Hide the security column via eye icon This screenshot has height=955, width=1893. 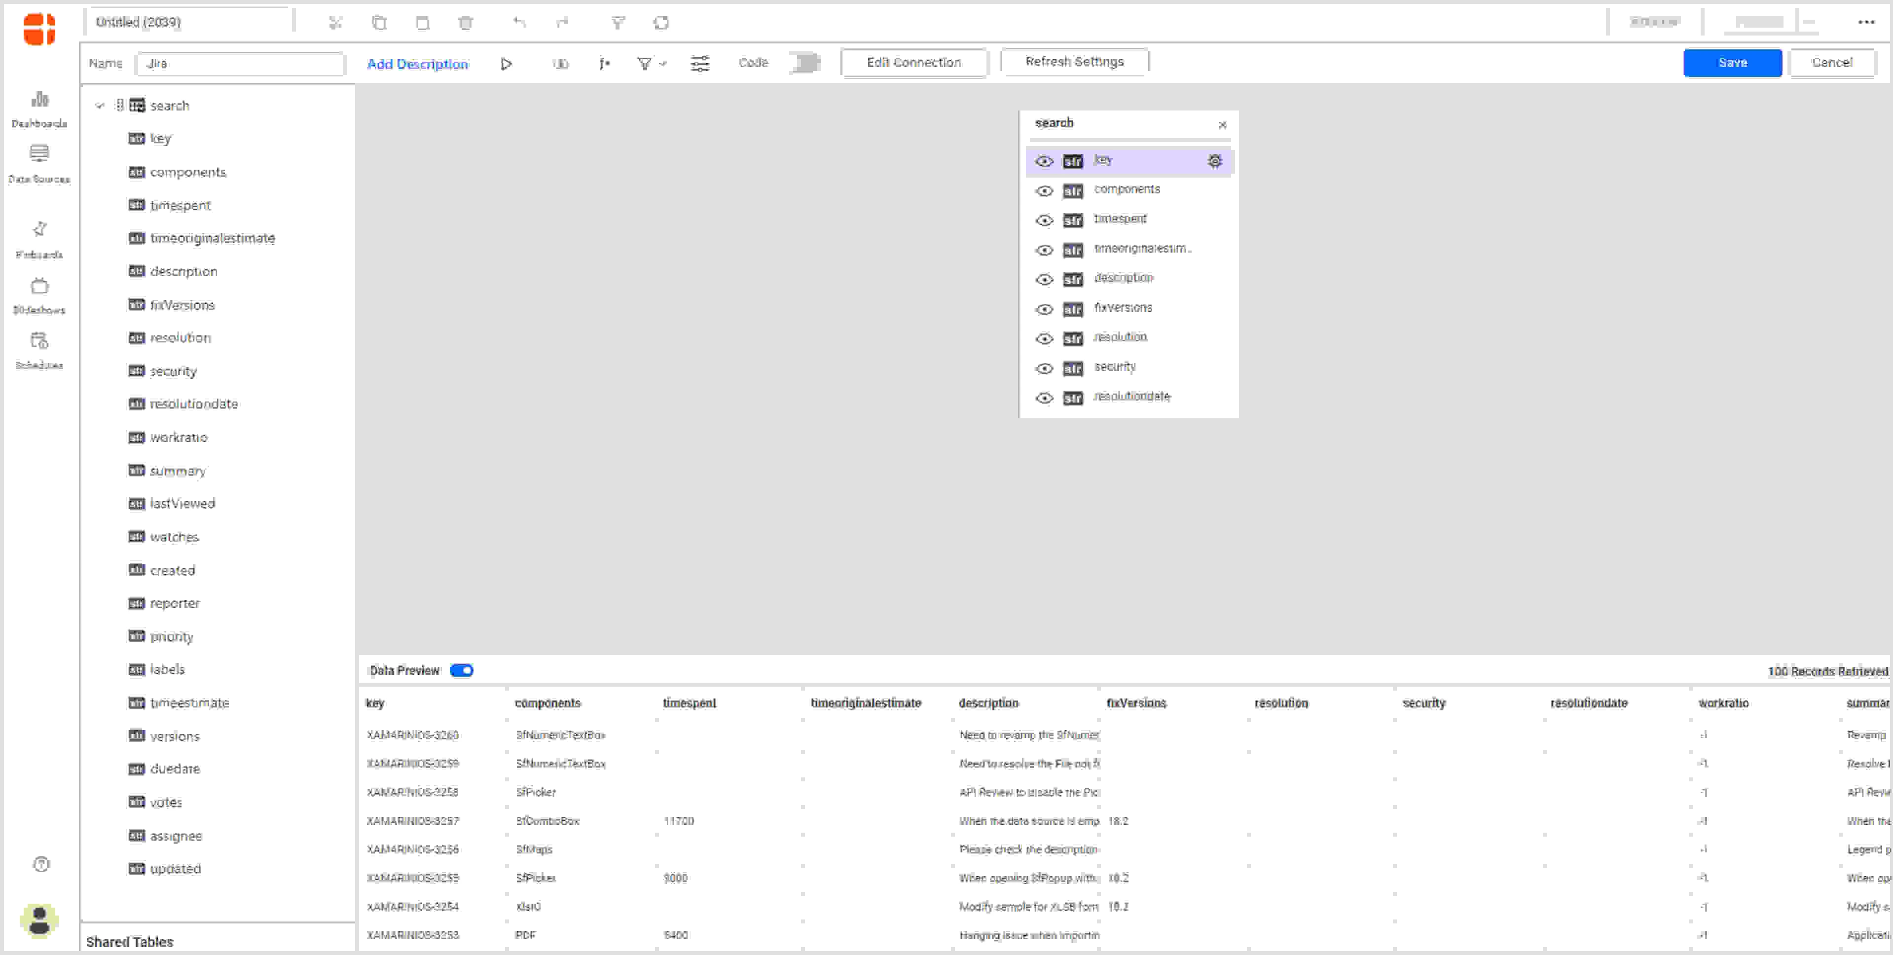1044,368
